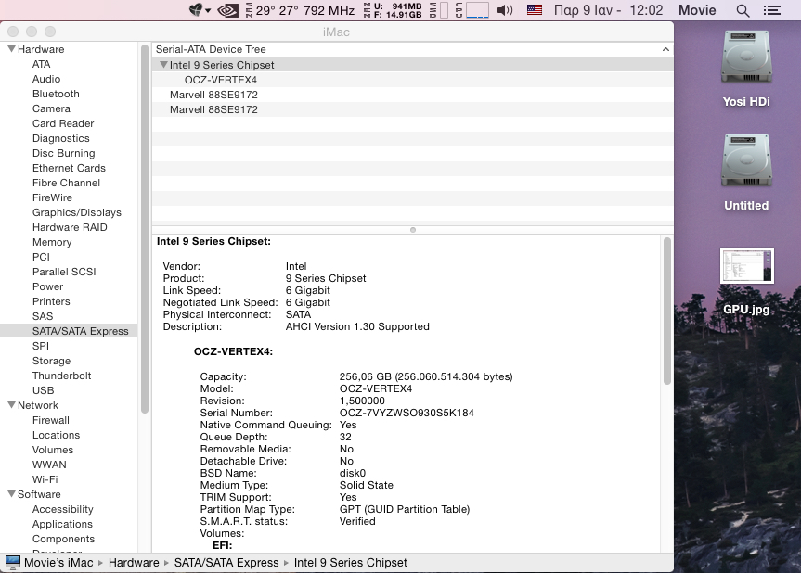Select Disc Burning in the sidebar
The width and height of the screenshot is (801, 573).
(63, 153)
